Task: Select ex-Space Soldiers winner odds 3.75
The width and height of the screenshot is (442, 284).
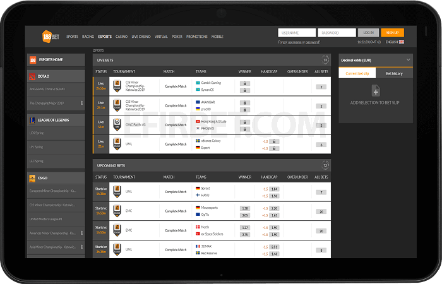Action: pyautogui.click(x=245, y=235)
